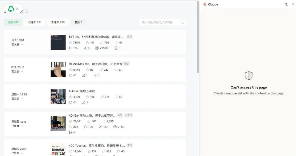
Task: Click the ¥99.00 amount text
Action: click(x=104, y=48)
